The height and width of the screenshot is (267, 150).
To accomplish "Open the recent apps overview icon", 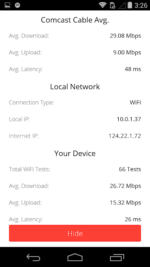I will (117, 257).
